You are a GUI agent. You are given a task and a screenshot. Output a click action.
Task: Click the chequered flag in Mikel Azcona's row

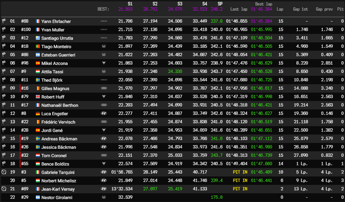4,63
